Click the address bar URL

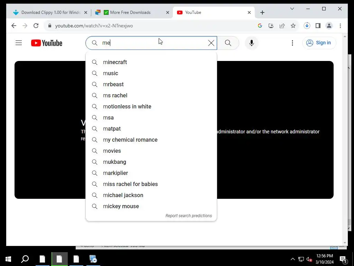coord(94,26)
